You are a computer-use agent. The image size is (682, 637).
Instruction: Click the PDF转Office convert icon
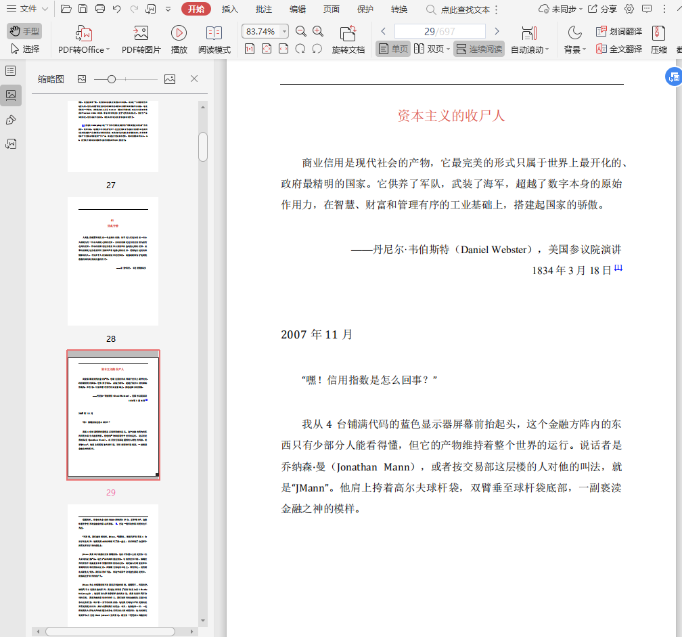click(84, 34)
